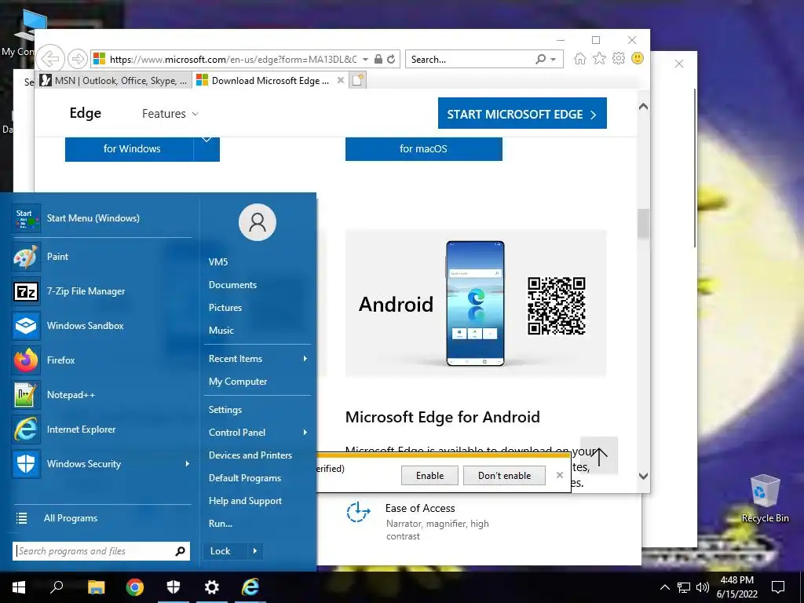Open Paint from the start menu
The height and width of the screenshot is (603, 804).
[101, 257]
